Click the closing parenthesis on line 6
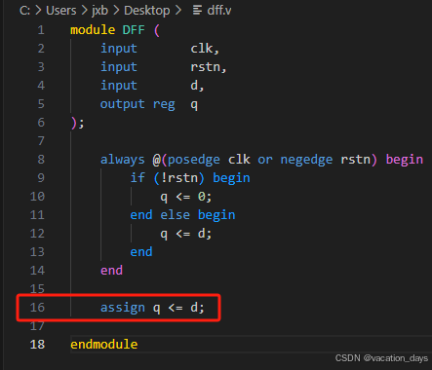Screen dimensions: 432x370 74,123
